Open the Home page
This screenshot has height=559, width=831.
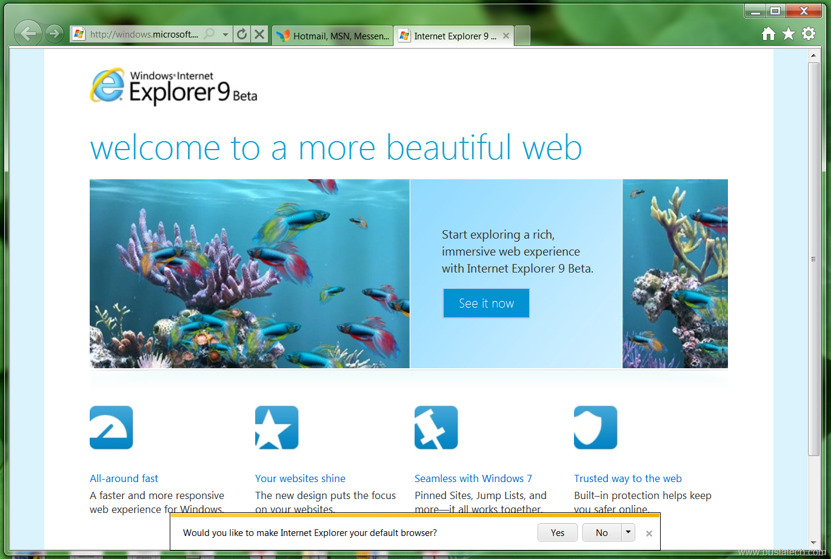768,34
